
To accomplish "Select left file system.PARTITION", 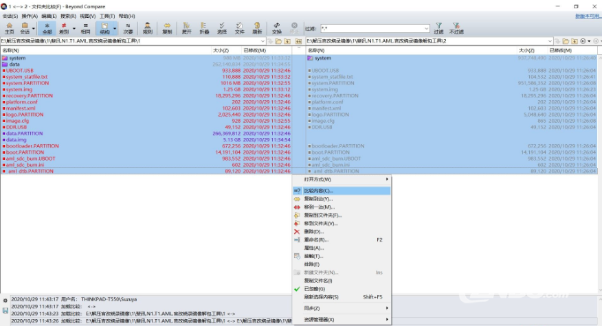I will click(27, 83).
